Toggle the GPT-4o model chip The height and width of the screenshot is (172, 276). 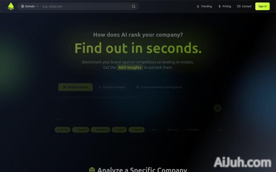pos(63,130)
